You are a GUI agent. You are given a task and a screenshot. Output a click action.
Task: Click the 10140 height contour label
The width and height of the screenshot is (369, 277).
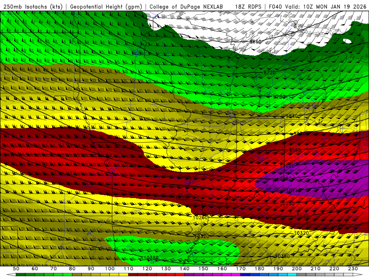click(294, 190)
